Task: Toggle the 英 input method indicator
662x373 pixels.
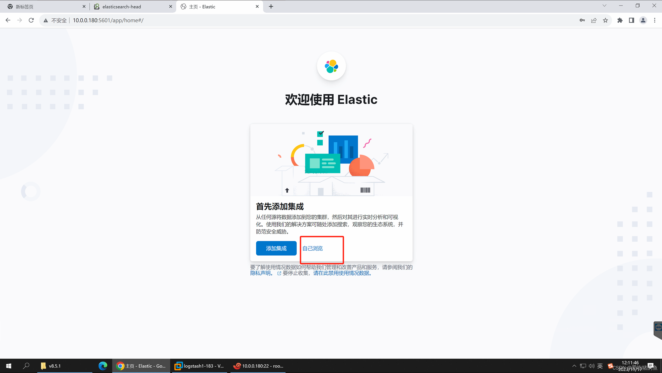Action: click(600, 366)
